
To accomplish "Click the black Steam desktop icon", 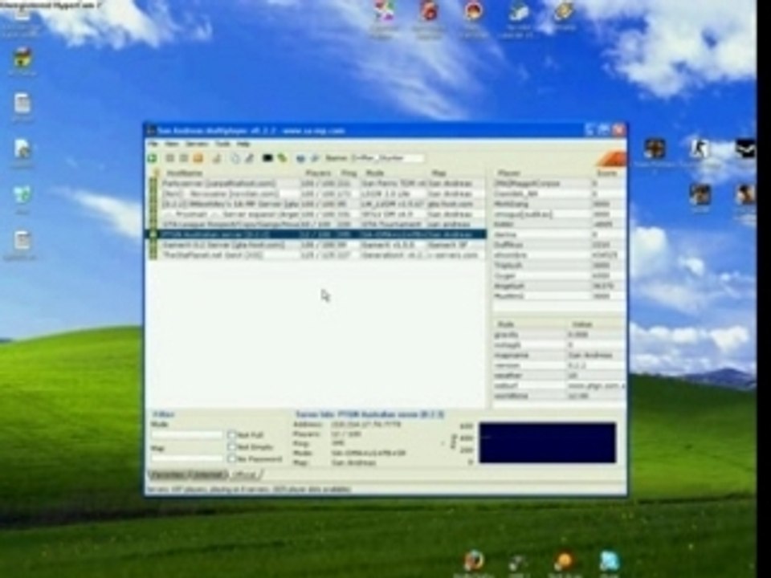I will coord(745,149).
